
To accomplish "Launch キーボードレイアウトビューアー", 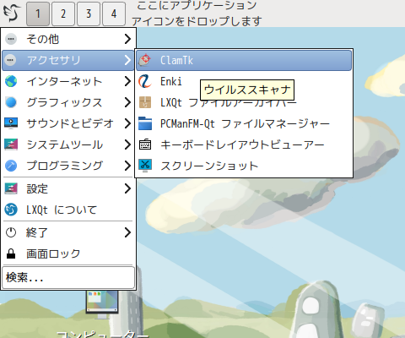I will [x=244, y=144].
